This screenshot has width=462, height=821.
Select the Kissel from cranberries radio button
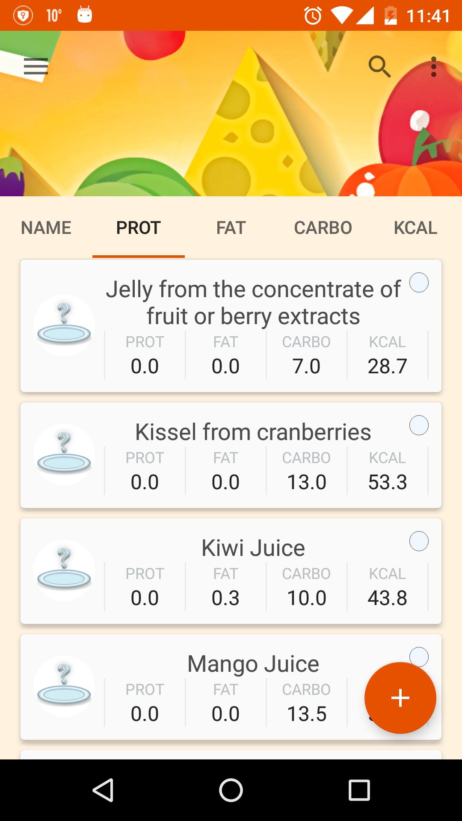419,425
